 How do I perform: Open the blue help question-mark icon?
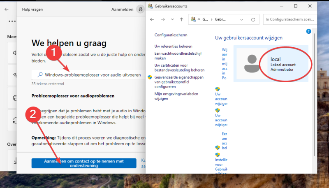tap(309, 31)
